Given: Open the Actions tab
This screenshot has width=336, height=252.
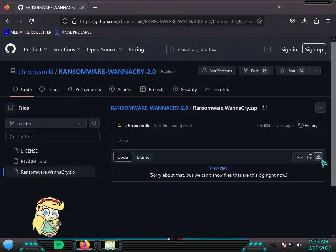Looking at the screenshot, I should pyautogui.click(x=121, y=89).
